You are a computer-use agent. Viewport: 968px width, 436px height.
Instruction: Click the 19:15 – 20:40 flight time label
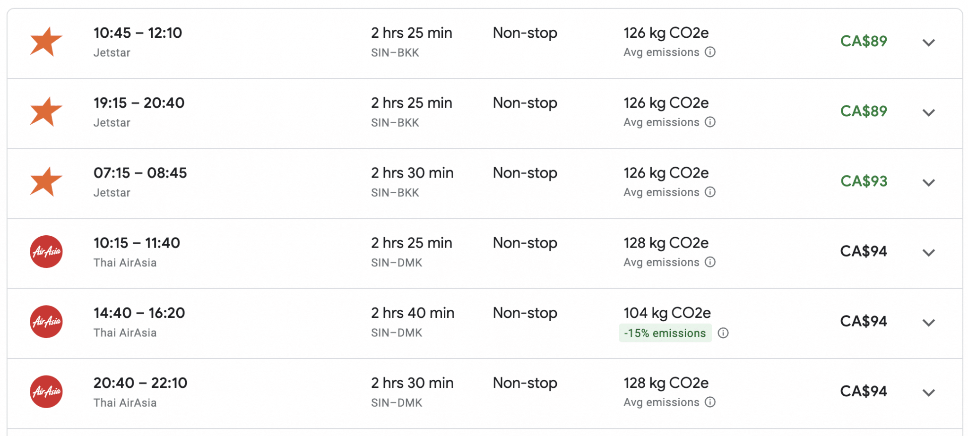click(x=138, y=103)
